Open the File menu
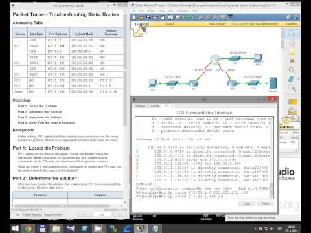311x233 pixels. (x=133, y=11)
